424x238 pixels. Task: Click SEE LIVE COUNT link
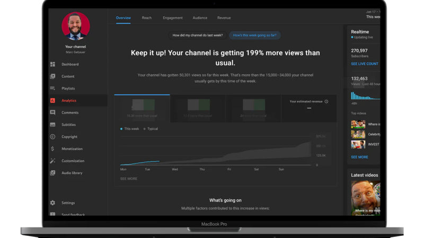pos(365,64)
